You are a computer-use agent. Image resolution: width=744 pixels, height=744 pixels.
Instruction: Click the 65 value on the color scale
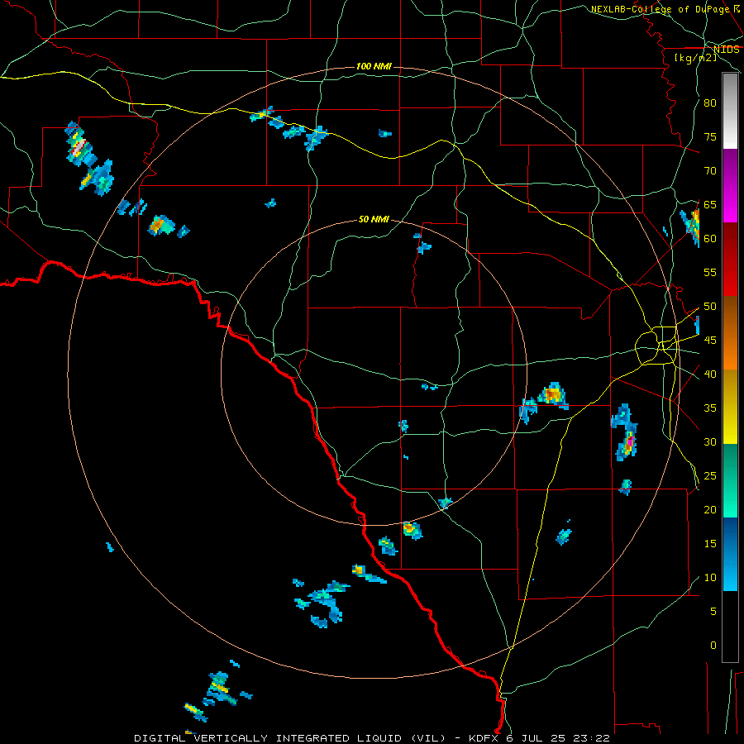710,204
